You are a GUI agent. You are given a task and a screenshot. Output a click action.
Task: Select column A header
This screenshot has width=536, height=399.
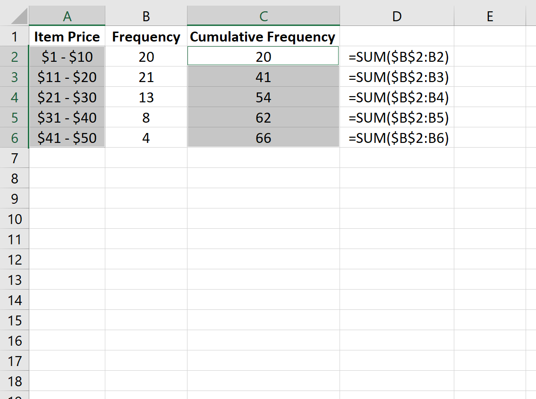(x=67, y=17)
